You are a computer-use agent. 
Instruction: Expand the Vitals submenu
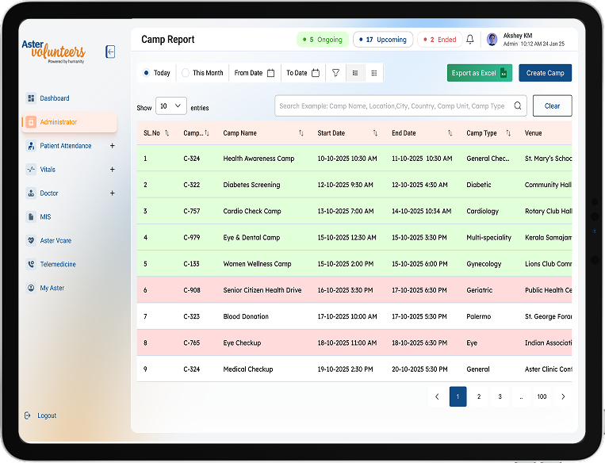112,170
